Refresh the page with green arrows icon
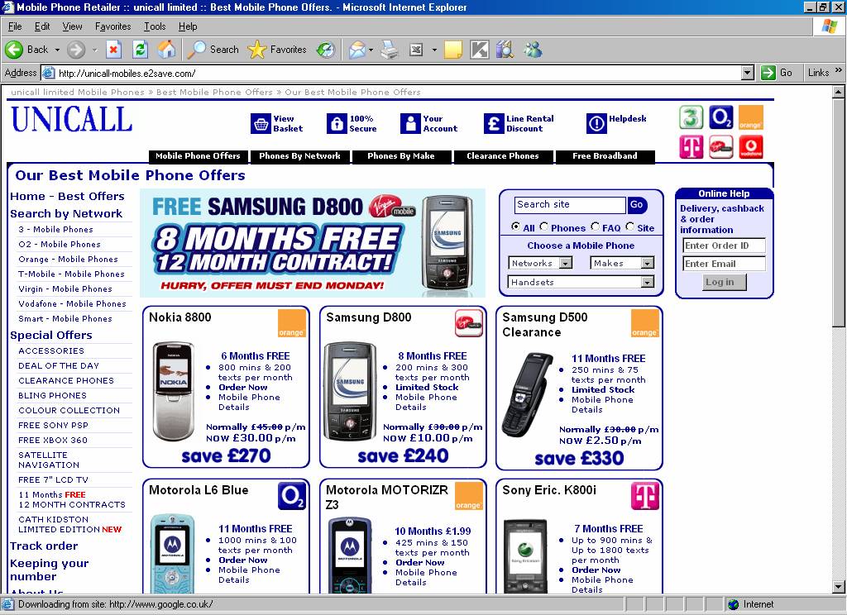The height and width of the screenshot is (615, 847). 141,50
